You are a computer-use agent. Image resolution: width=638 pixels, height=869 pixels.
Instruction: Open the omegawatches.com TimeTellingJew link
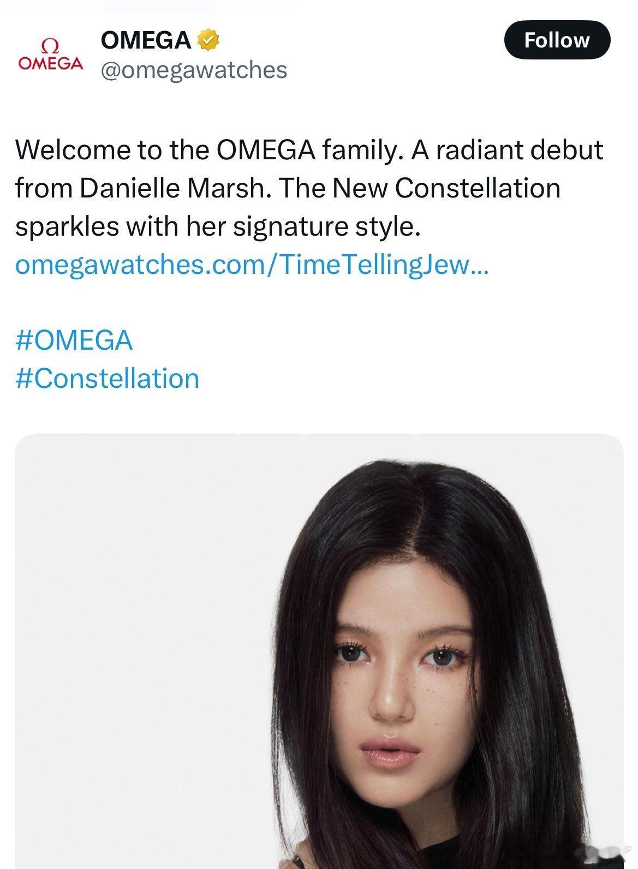click(253, 265)
